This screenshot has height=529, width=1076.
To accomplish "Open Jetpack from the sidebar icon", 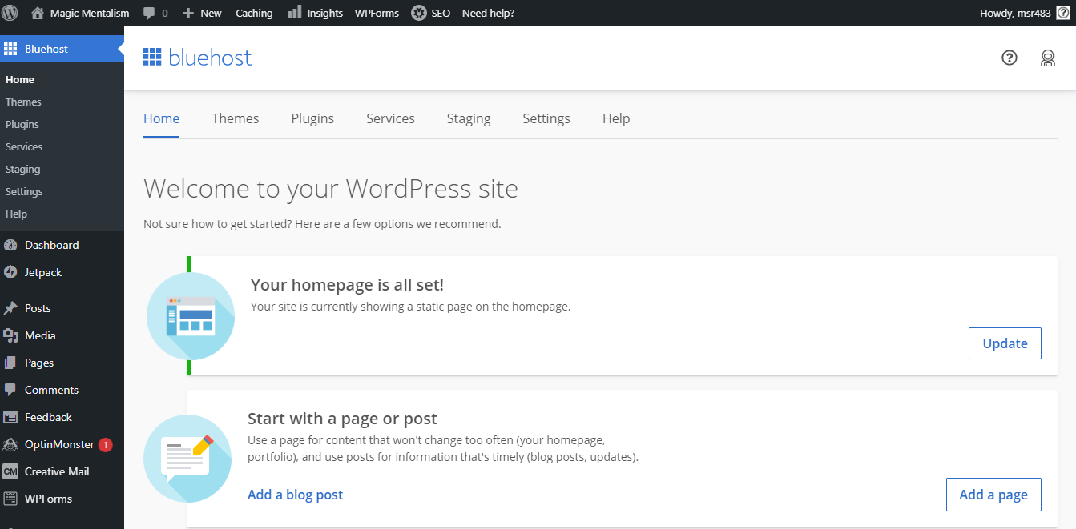I will tap(10, 272).
